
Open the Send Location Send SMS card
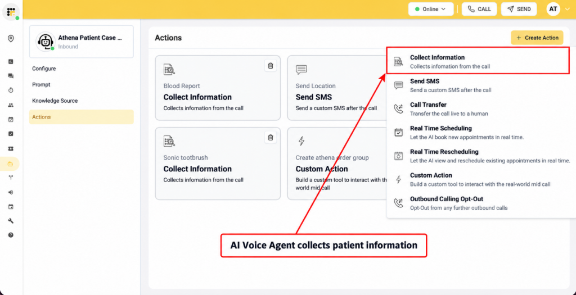336,88
